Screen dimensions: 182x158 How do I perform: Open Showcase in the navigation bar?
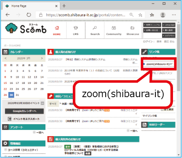click(x=133, y=31)
